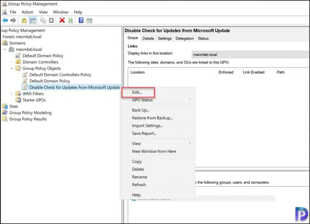
Task: Switch to the Settings tab
Action: tap(165, 38)
